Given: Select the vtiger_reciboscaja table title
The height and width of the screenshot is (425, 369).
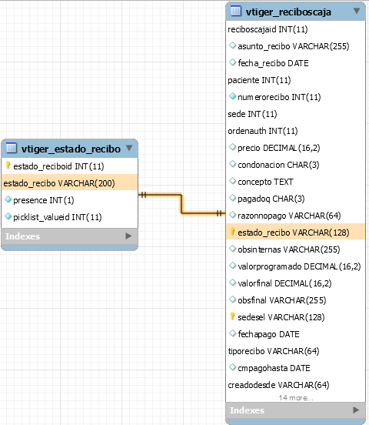Looking at the screenshot, I should (x=288, y=12).
